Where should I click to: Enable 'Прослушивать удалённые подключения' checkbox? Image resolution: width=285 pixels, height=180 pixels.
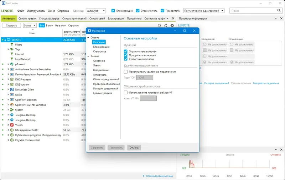[x=126, y=72]
